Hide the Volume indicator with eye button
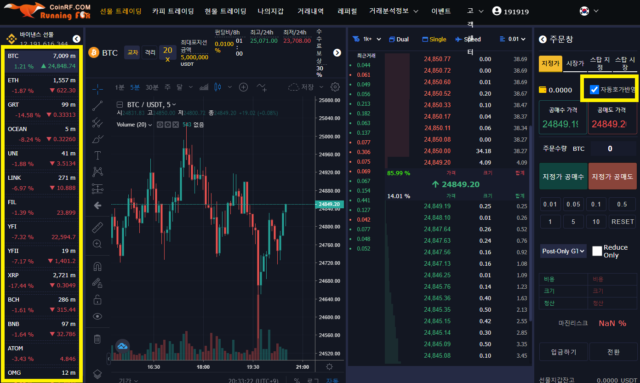The image size is (640, 383). [x=160, y=125]
